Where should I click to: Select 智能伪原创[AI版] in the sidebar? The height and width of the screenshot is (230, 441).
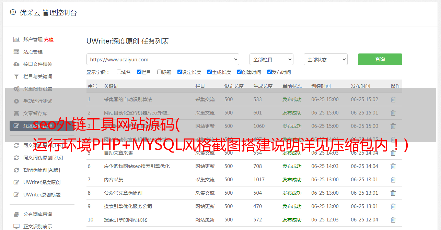(x=42, y=170)
